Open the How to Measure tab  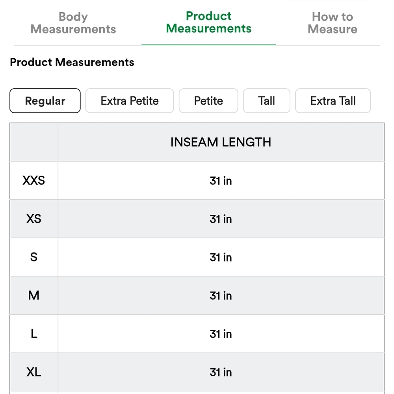point(333,23)
